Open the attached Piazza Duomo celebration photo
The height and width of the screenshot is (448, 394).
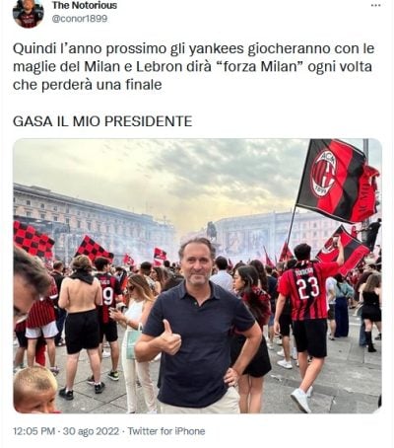(x=197, y=276)
